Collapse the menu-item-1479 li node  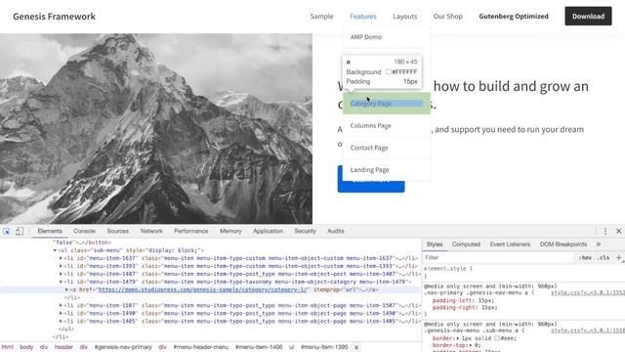point(61,282)
